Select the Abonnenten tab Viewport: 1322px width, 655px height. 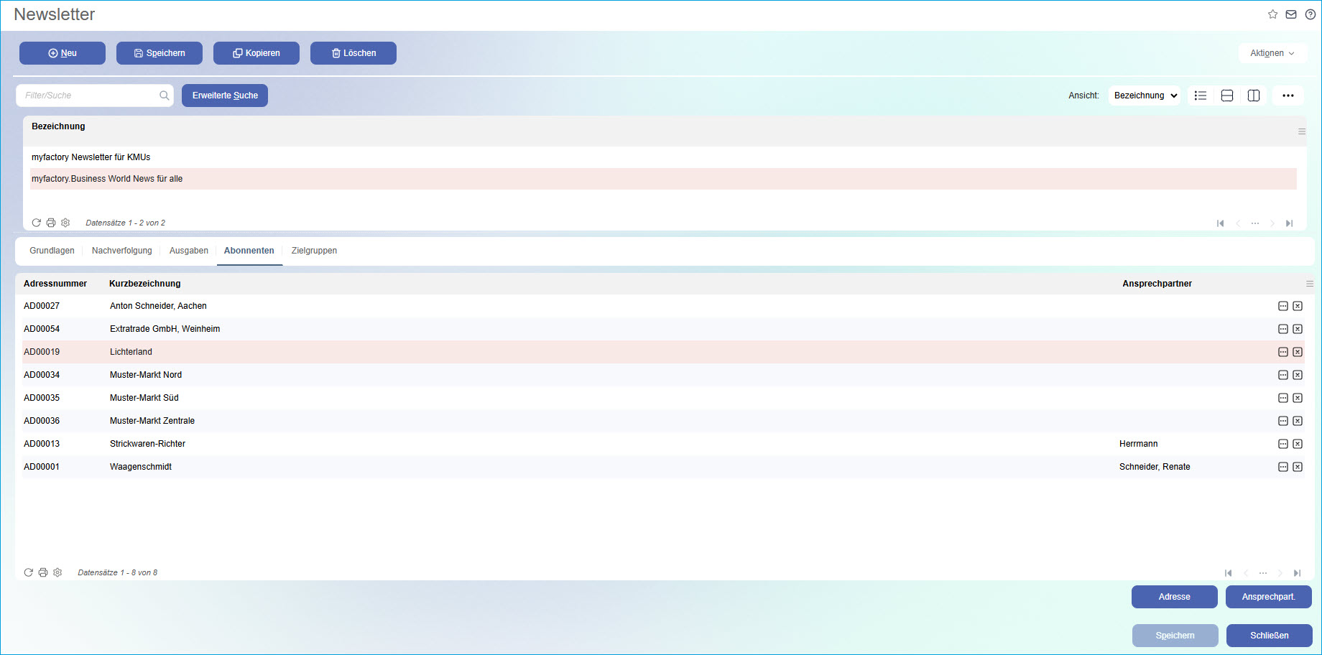249,251
